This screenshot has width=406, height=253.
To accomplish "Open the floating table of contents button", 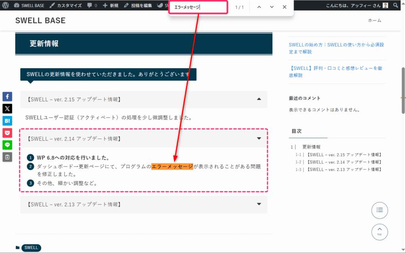I will tap(379, 210).
